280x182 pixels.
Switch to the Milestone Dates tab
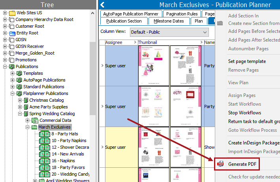(169, 21)
